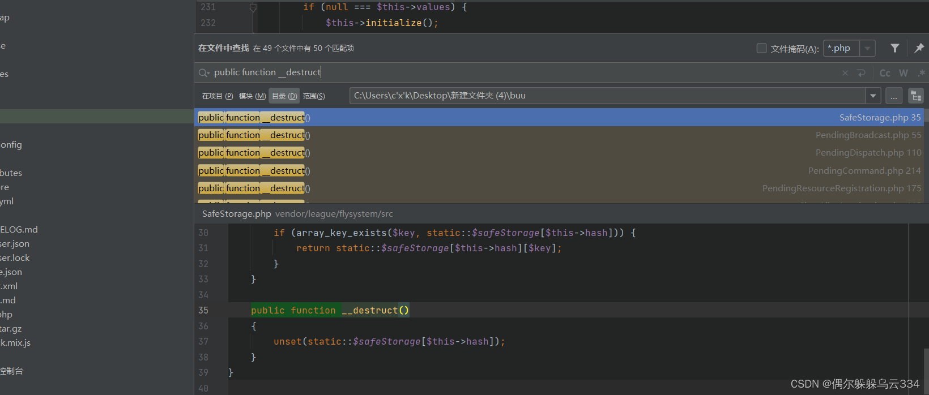This screenshot has width=929, height=395.
Task: Open search history via magnifier icon
Action: pyautogui.click(x=204, y=73)
